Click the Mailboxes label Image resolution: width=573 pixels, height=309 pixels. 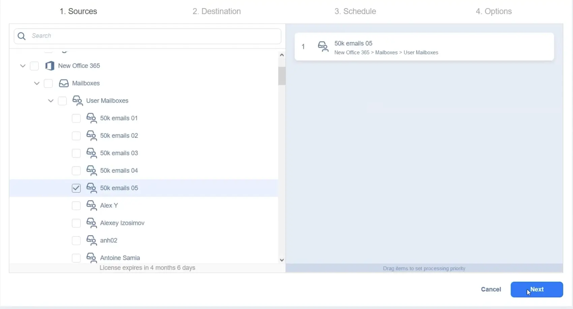[x=86, y=83]
